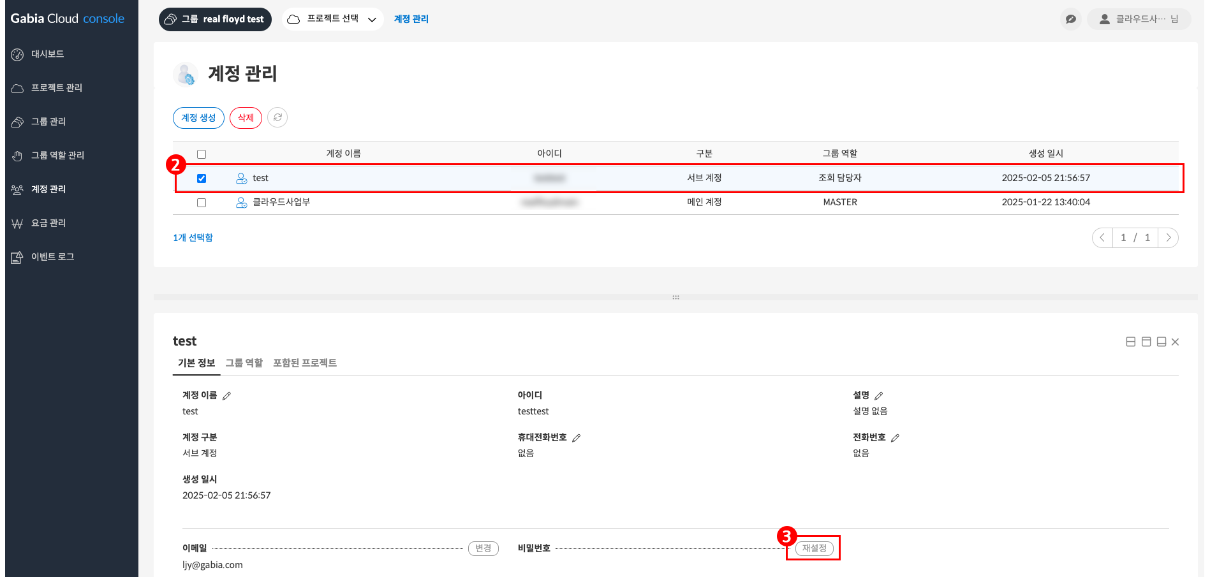Select the header select-all checkbox
This screenshot has width=1210, height=577.
click(202, 154)
